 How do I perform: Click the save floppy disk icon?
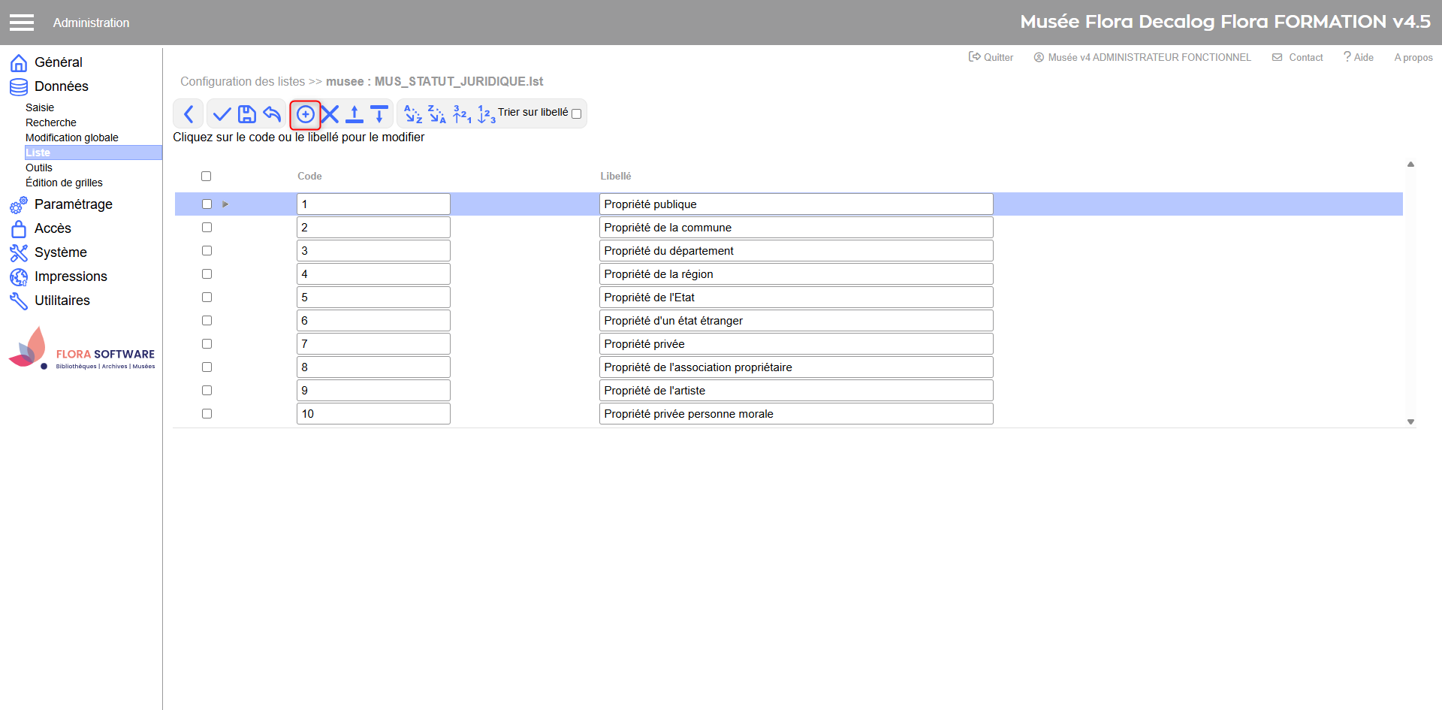click(x=246, y=114)
